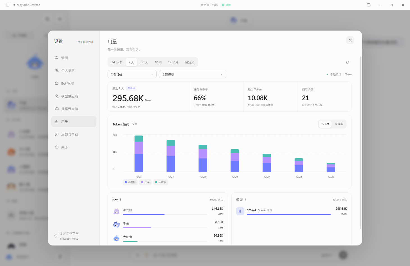Viewport: 410px width, 266px height.
Task: Click the 66% cache hit rate value
Action: (200, 98)
